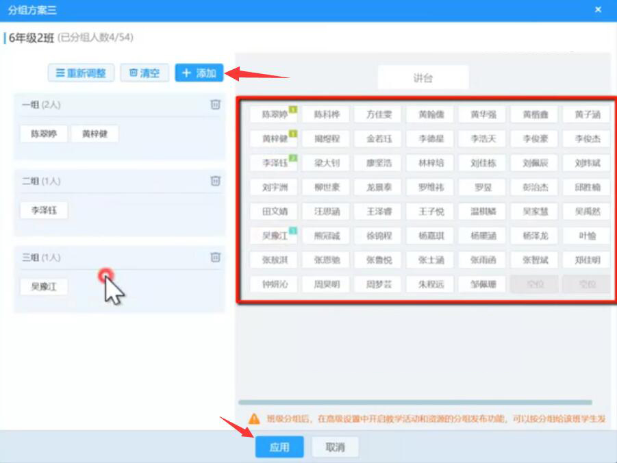Select seat 罗昱 in the seating chart
Viewport: 617px width, 463px height.
point(483,188)
